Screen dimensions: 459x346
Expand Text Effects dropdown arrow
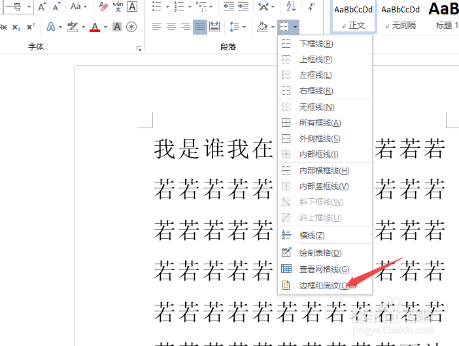60,27
